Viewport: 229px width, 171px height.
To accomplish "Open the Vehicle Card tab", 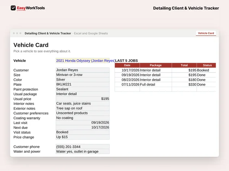I will click(x=206, y=33).
